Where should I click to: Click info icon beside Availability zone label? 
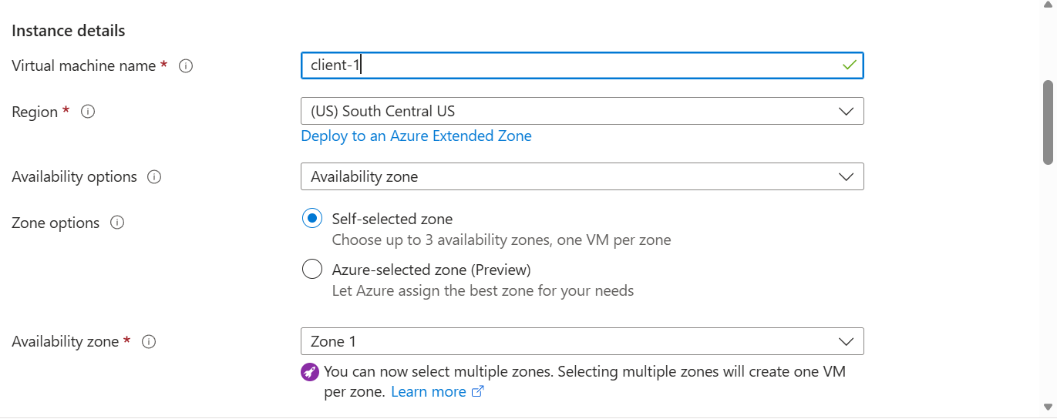(150, 342)
